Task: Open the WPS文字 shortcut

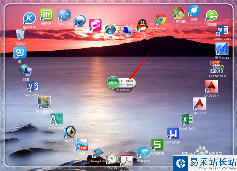Action: (x=173, y=133)
